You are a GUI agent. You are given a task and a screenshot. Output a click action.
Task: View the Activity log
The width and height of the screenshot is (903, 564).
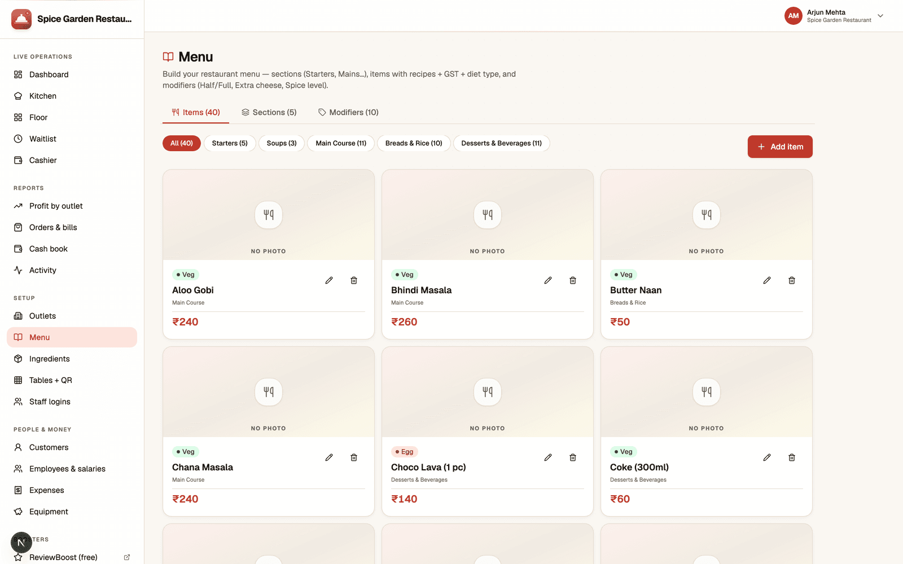tap(72, 270)
